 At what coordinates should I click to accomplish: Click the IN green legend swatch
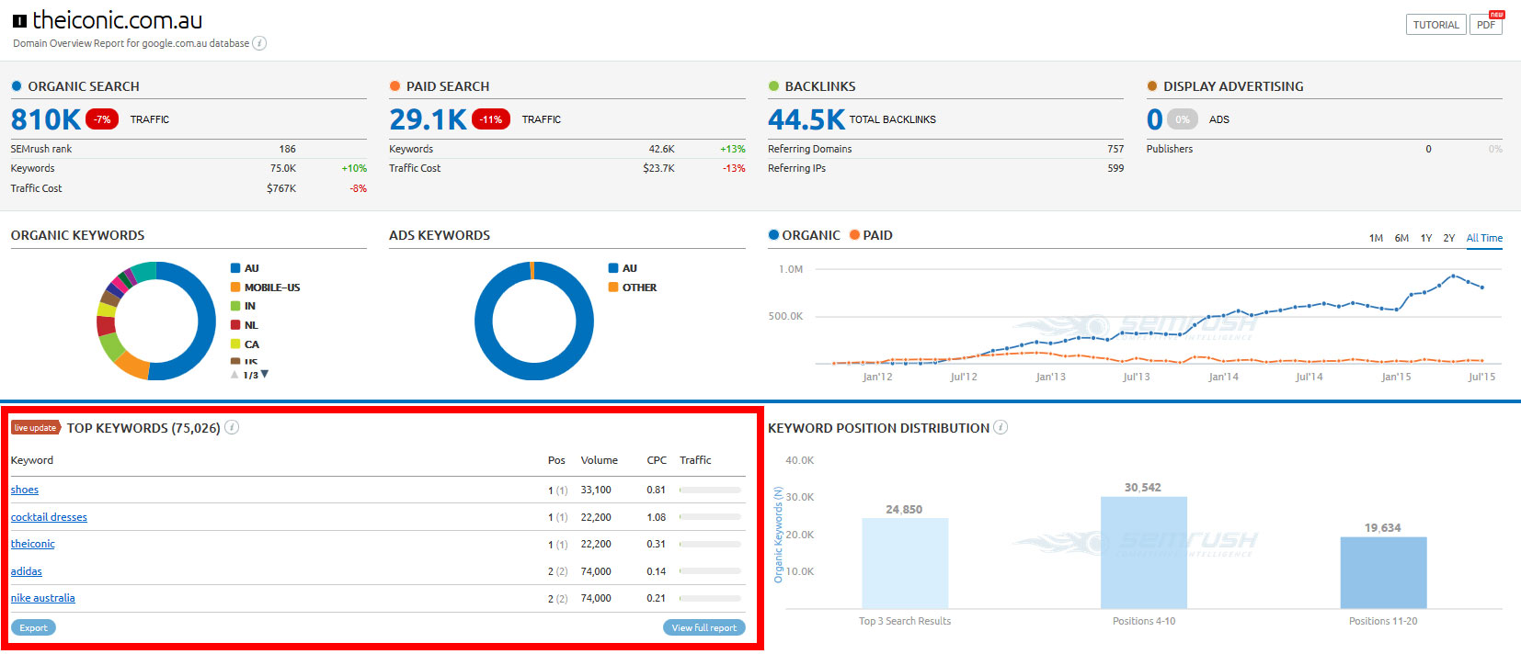235,306
